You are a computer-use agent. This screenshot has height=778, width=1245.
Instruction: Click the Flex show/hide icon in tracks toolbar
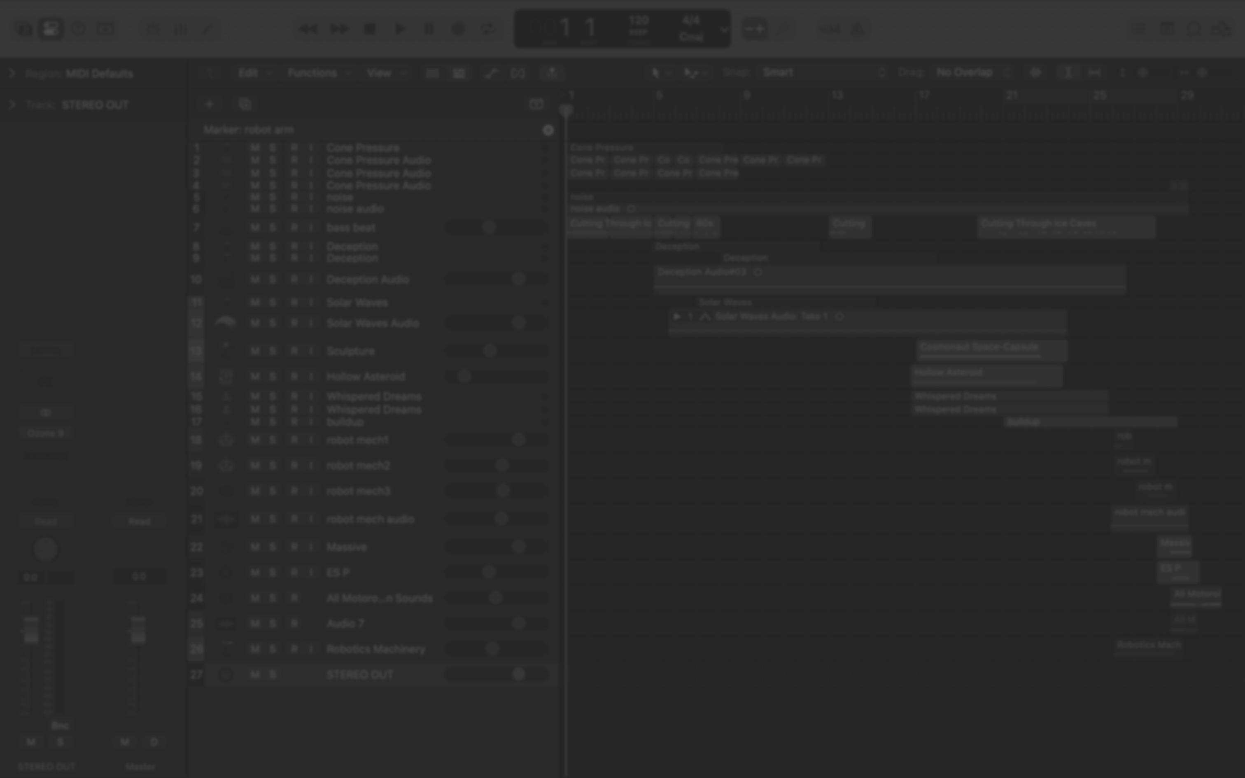[x=518, y=73]
